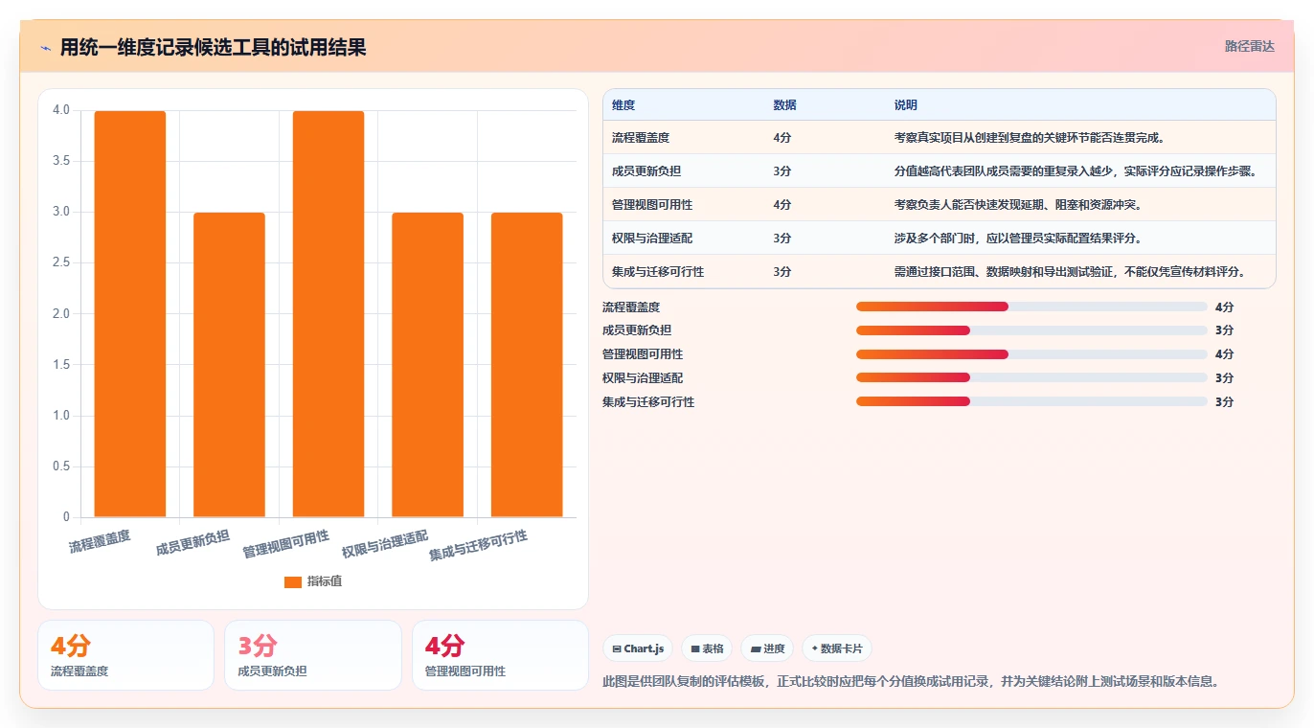Click the 4.0 tick on the y-axis

tap(61, 110)
